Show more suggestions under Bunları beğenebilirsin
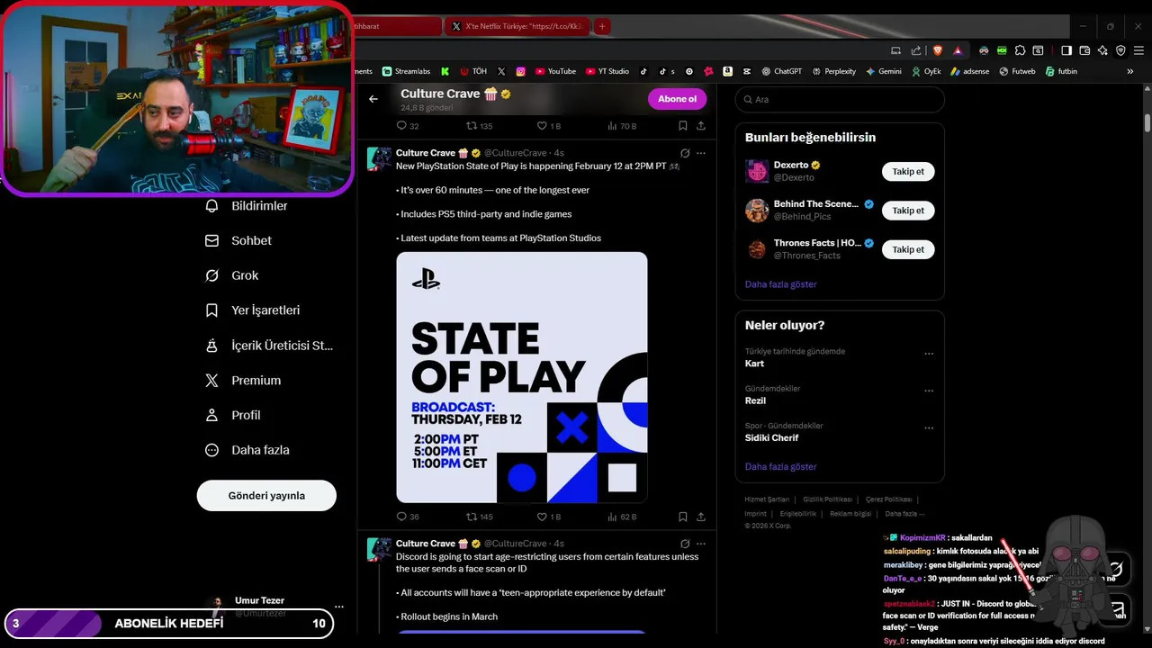This screenshot has height=648, width=1152. (780, 284)
